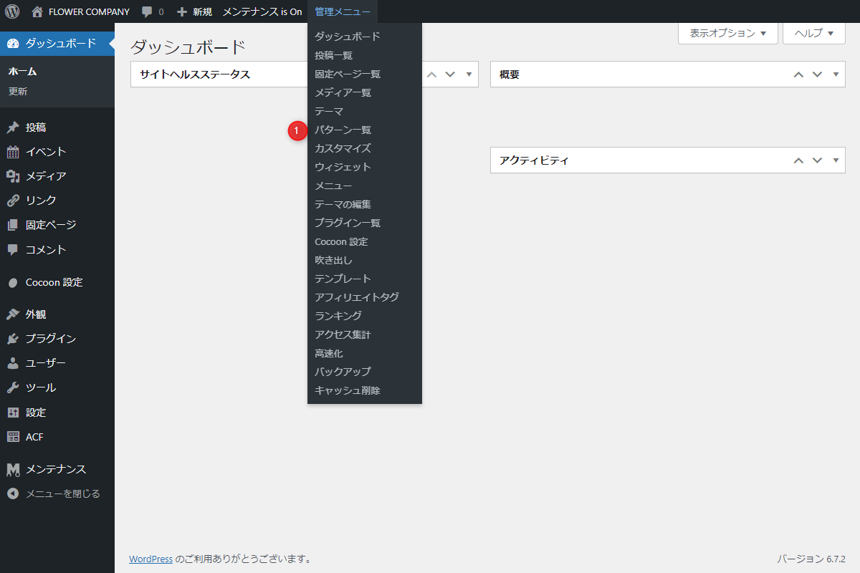Select ダッシュボード in the dropdown menu

coord(365,37)
